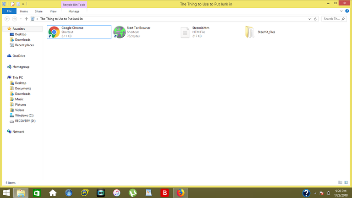The image size is (352, 198).
Task: Open the recent locations dropdown arrow
Action: [x=21, y=19]
